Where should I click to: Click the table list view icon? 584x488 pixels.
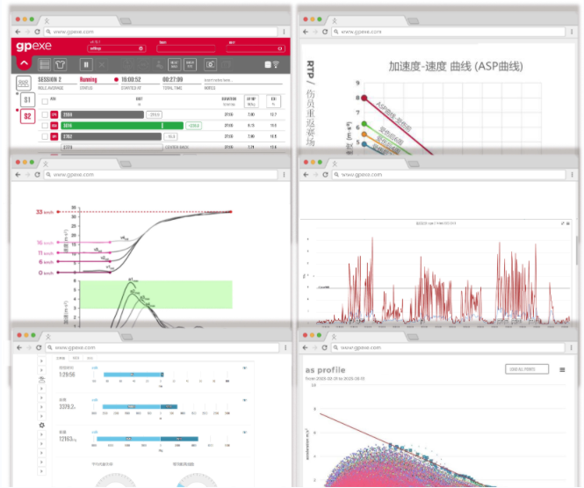point(45,65)
